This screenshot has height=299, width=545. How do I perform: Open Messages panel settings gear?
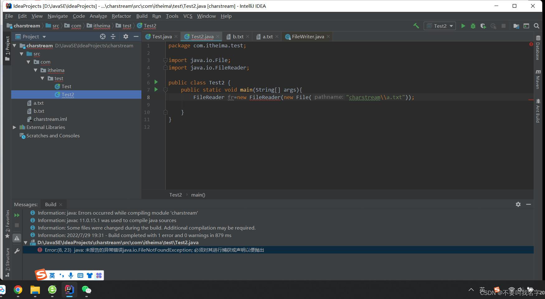518,204
